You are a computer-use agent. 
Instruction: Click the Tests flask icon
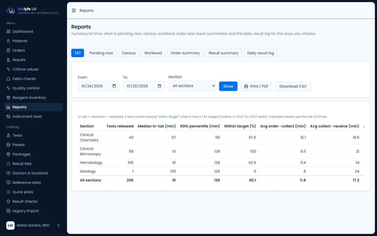(x=8, y=135)
